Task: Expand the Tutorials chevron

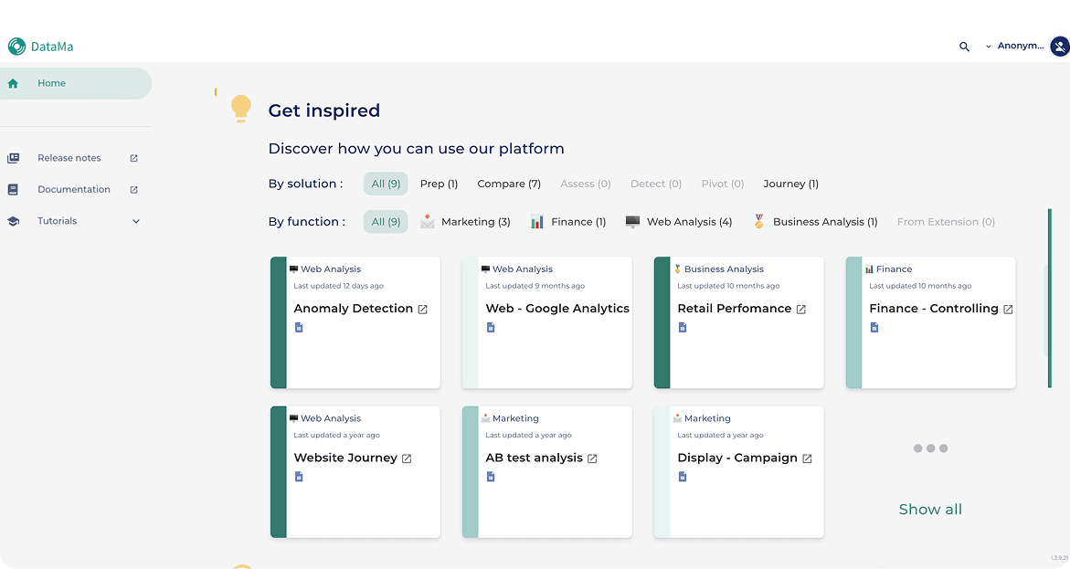Action: (136, 221)
